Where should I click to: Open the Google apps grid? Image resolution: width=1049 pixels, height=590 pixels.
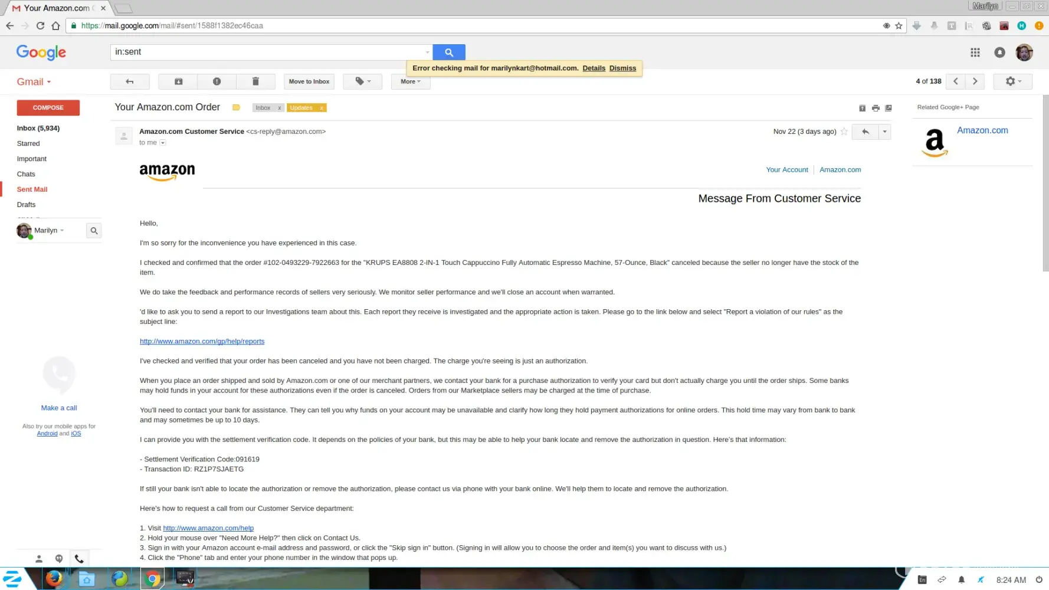(x=975, y=53)
